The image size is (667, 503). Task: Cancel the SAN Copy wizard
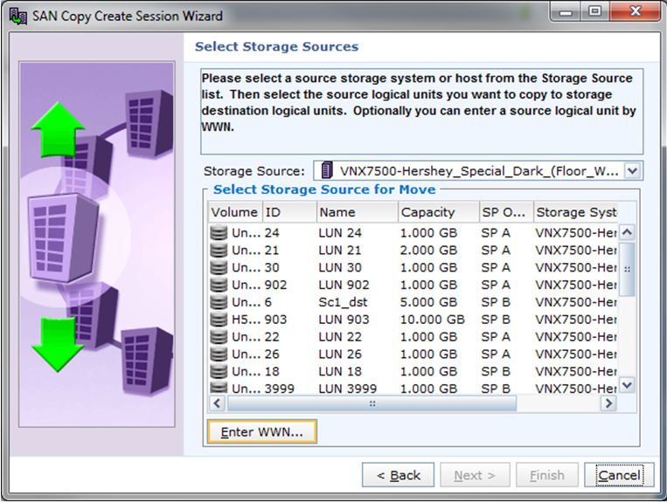pos(618,475)
